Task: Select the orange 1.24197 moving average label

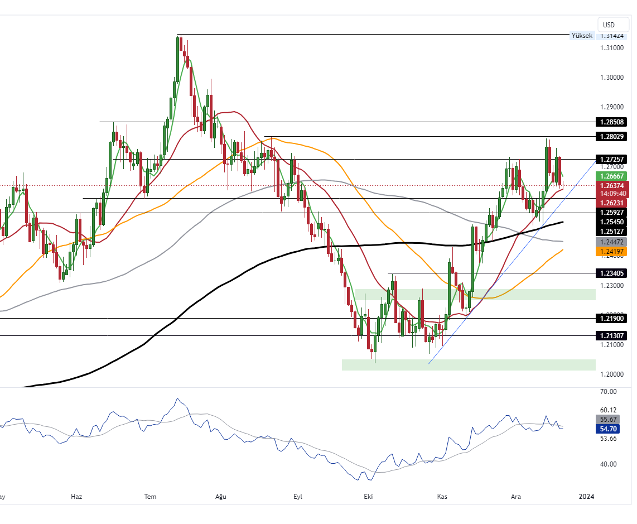Action: pos(611,252)
